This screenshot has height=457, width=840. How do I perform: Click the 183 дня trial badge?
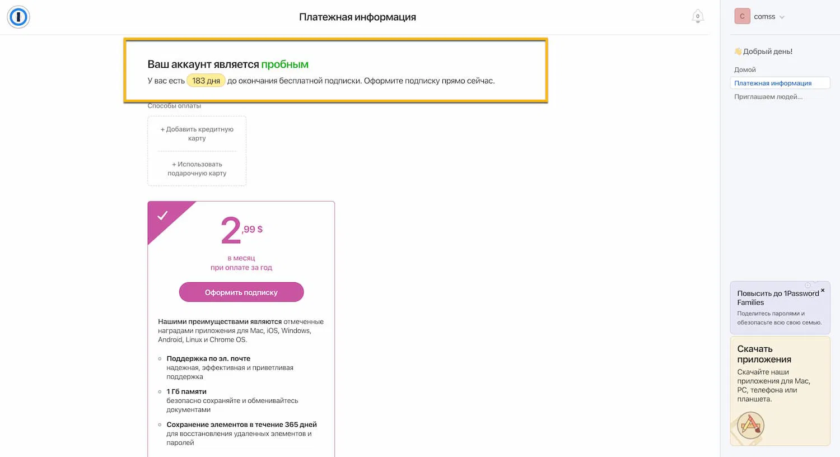(x=206, y=81)
